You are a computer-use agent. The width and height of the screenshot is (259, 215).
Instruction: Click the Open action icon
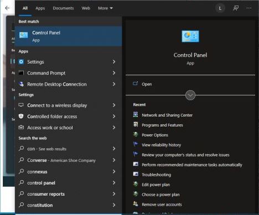136,83
